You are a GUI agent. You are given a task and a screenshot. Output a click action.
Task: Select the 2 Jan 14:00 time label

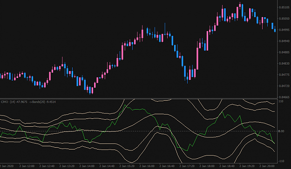87,166
